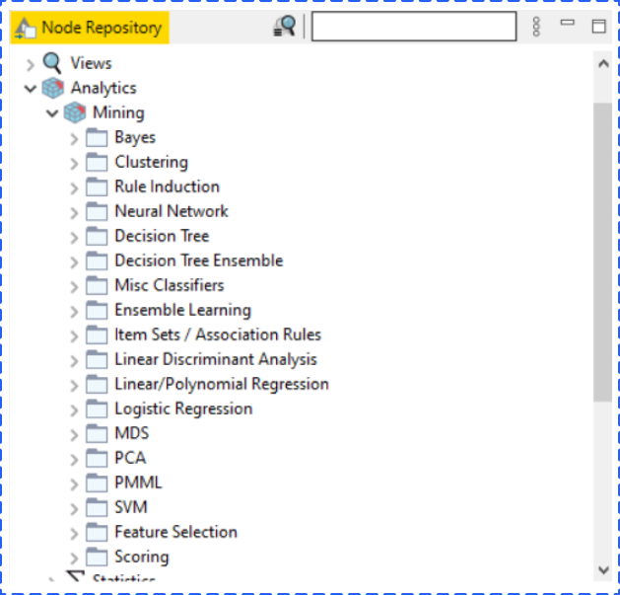The image size is (620, 595).
Task: Expand the Bayes folder
Action: pos(74,139)
